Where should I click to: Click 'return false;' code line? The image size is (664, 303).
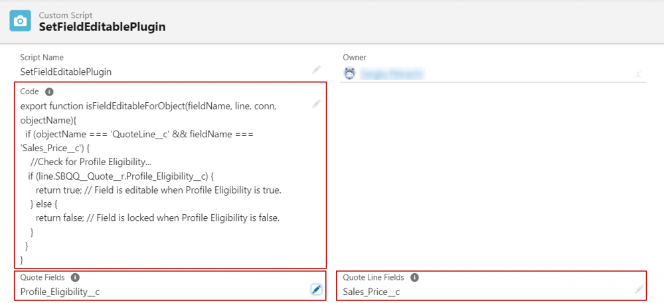(157, 218)
